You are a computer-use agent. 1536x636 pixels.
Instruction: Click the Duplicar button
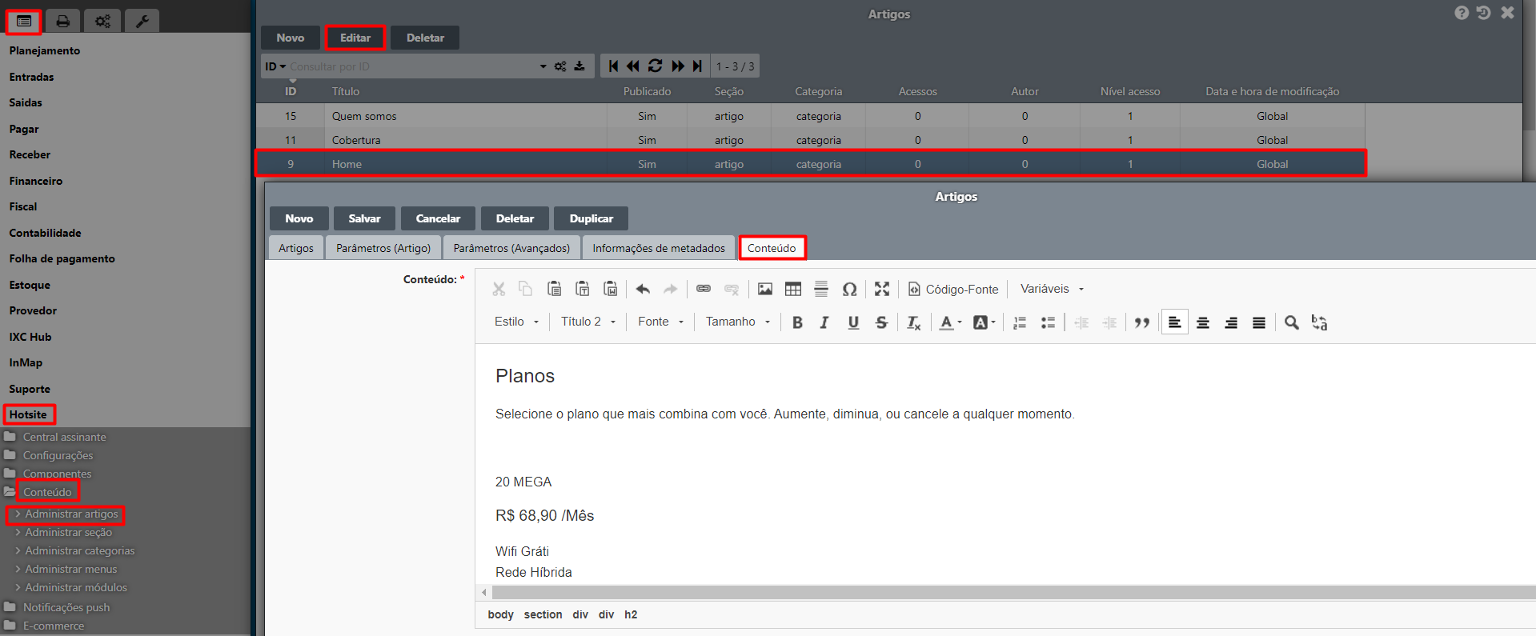591,218
